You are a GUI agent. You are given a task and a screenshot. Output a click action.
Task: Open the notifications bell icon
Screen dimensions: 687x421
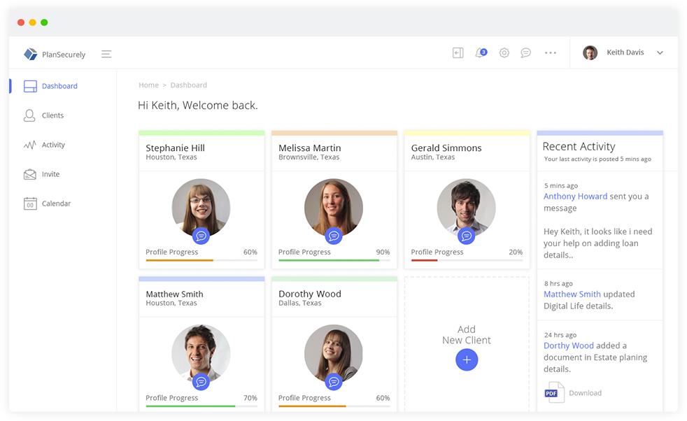pos(480,53)
